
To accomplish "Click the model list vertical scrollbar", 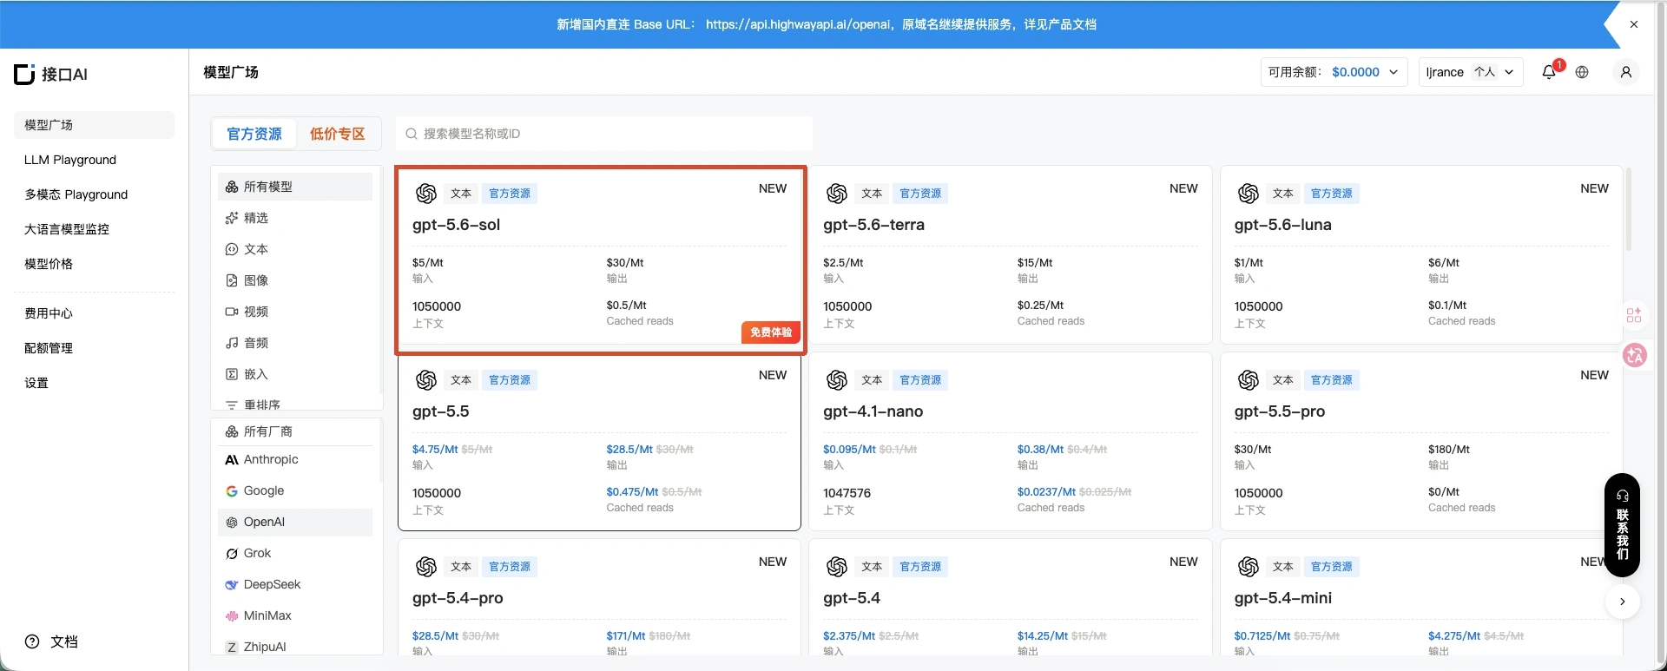I will (1628, 210).
